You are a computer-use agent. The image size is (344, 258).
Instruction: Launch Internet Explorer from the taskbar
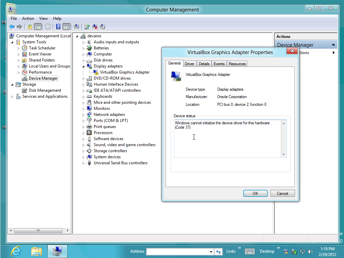point(16,251)
